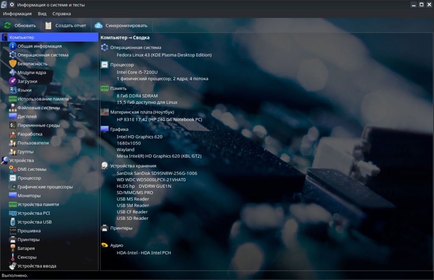434x280 pixels.
Task: Select the Устройства tree category
Action: (x=22, y=161)
